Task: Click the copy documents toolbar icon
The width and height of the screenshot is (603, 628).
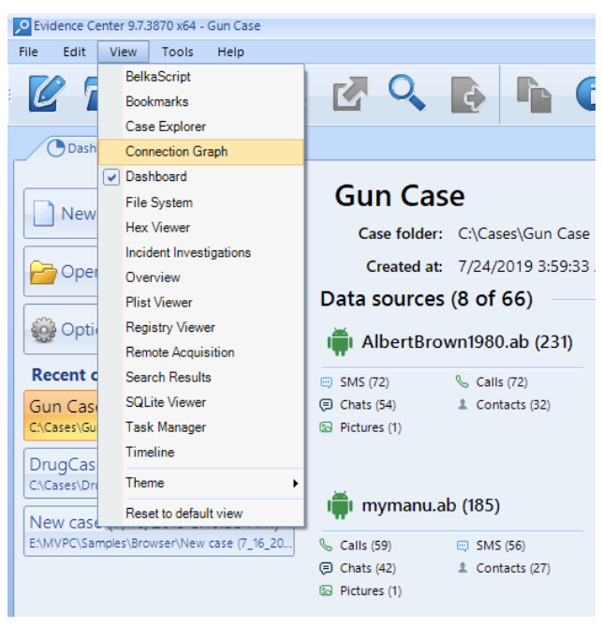Action: [534, 95]
